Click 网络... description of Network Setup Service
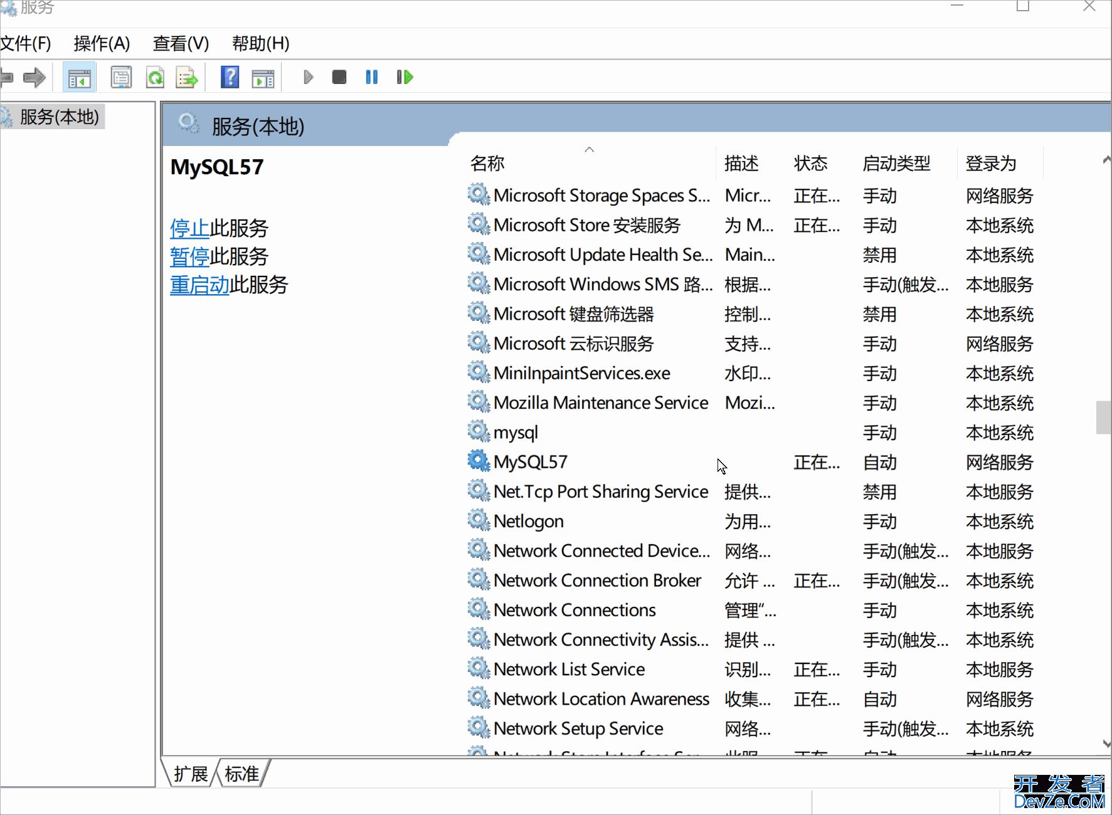This screenshot has height=815, width=1112. point(748,729)
